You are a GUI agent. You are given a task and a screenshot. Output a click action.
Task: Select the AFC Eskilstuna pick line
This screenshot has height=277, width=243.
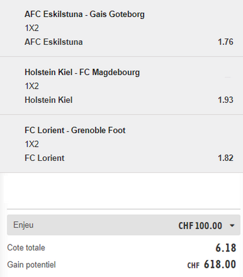click(53, 42)
